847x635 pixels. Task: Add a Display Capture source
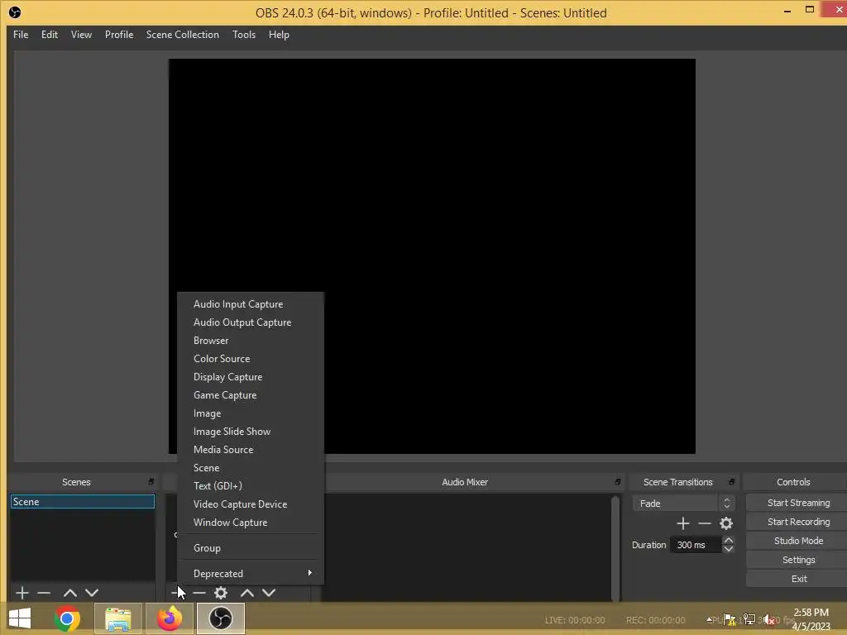pos(251,377)
